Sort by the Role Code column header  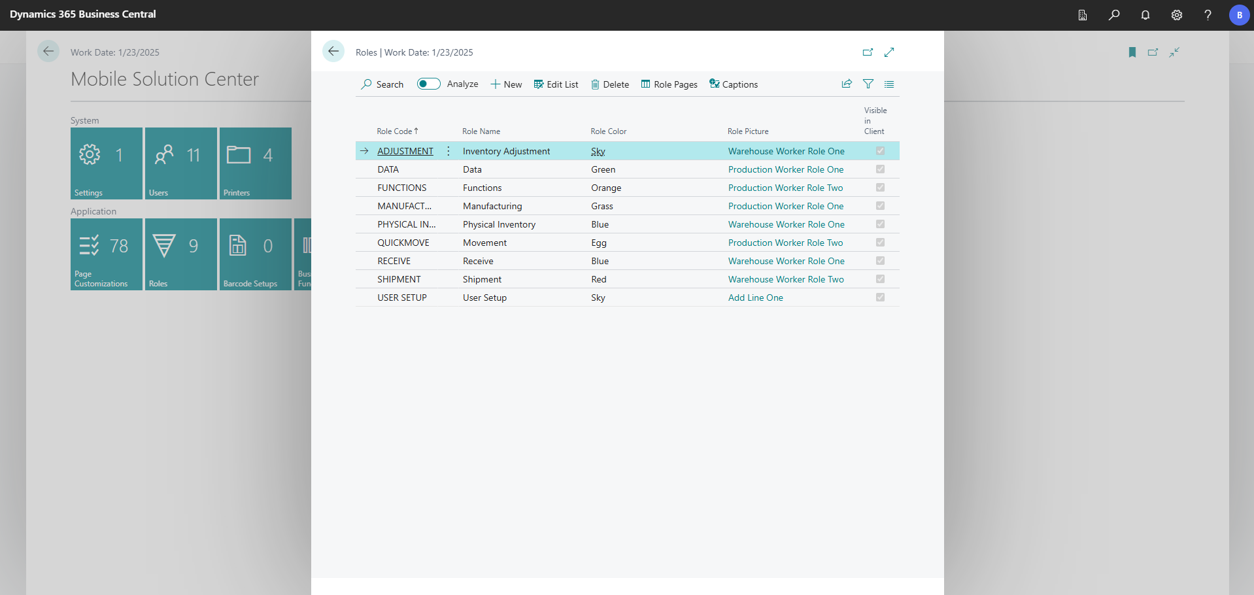[394, 131]
